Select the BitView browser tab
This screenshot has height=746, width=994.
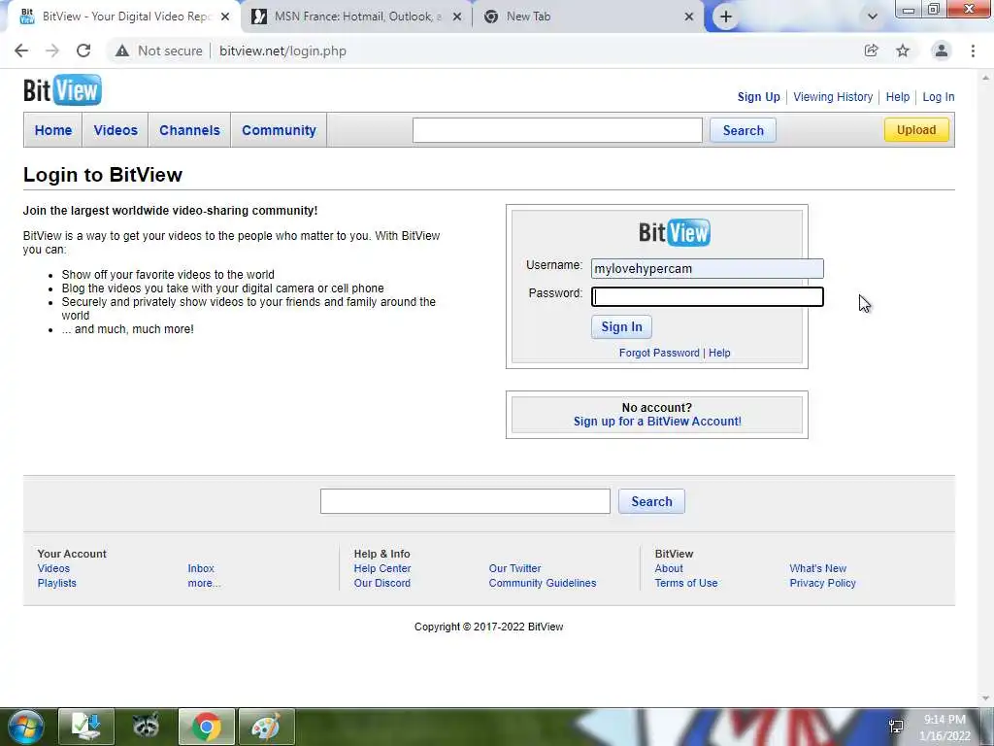click(124, 17)
